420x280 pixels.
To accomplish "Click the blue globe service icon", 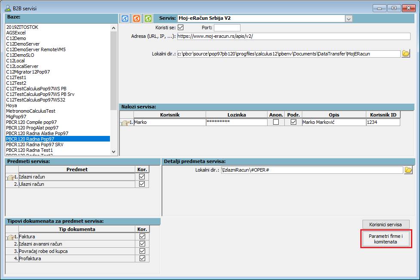I will (125, 18).
